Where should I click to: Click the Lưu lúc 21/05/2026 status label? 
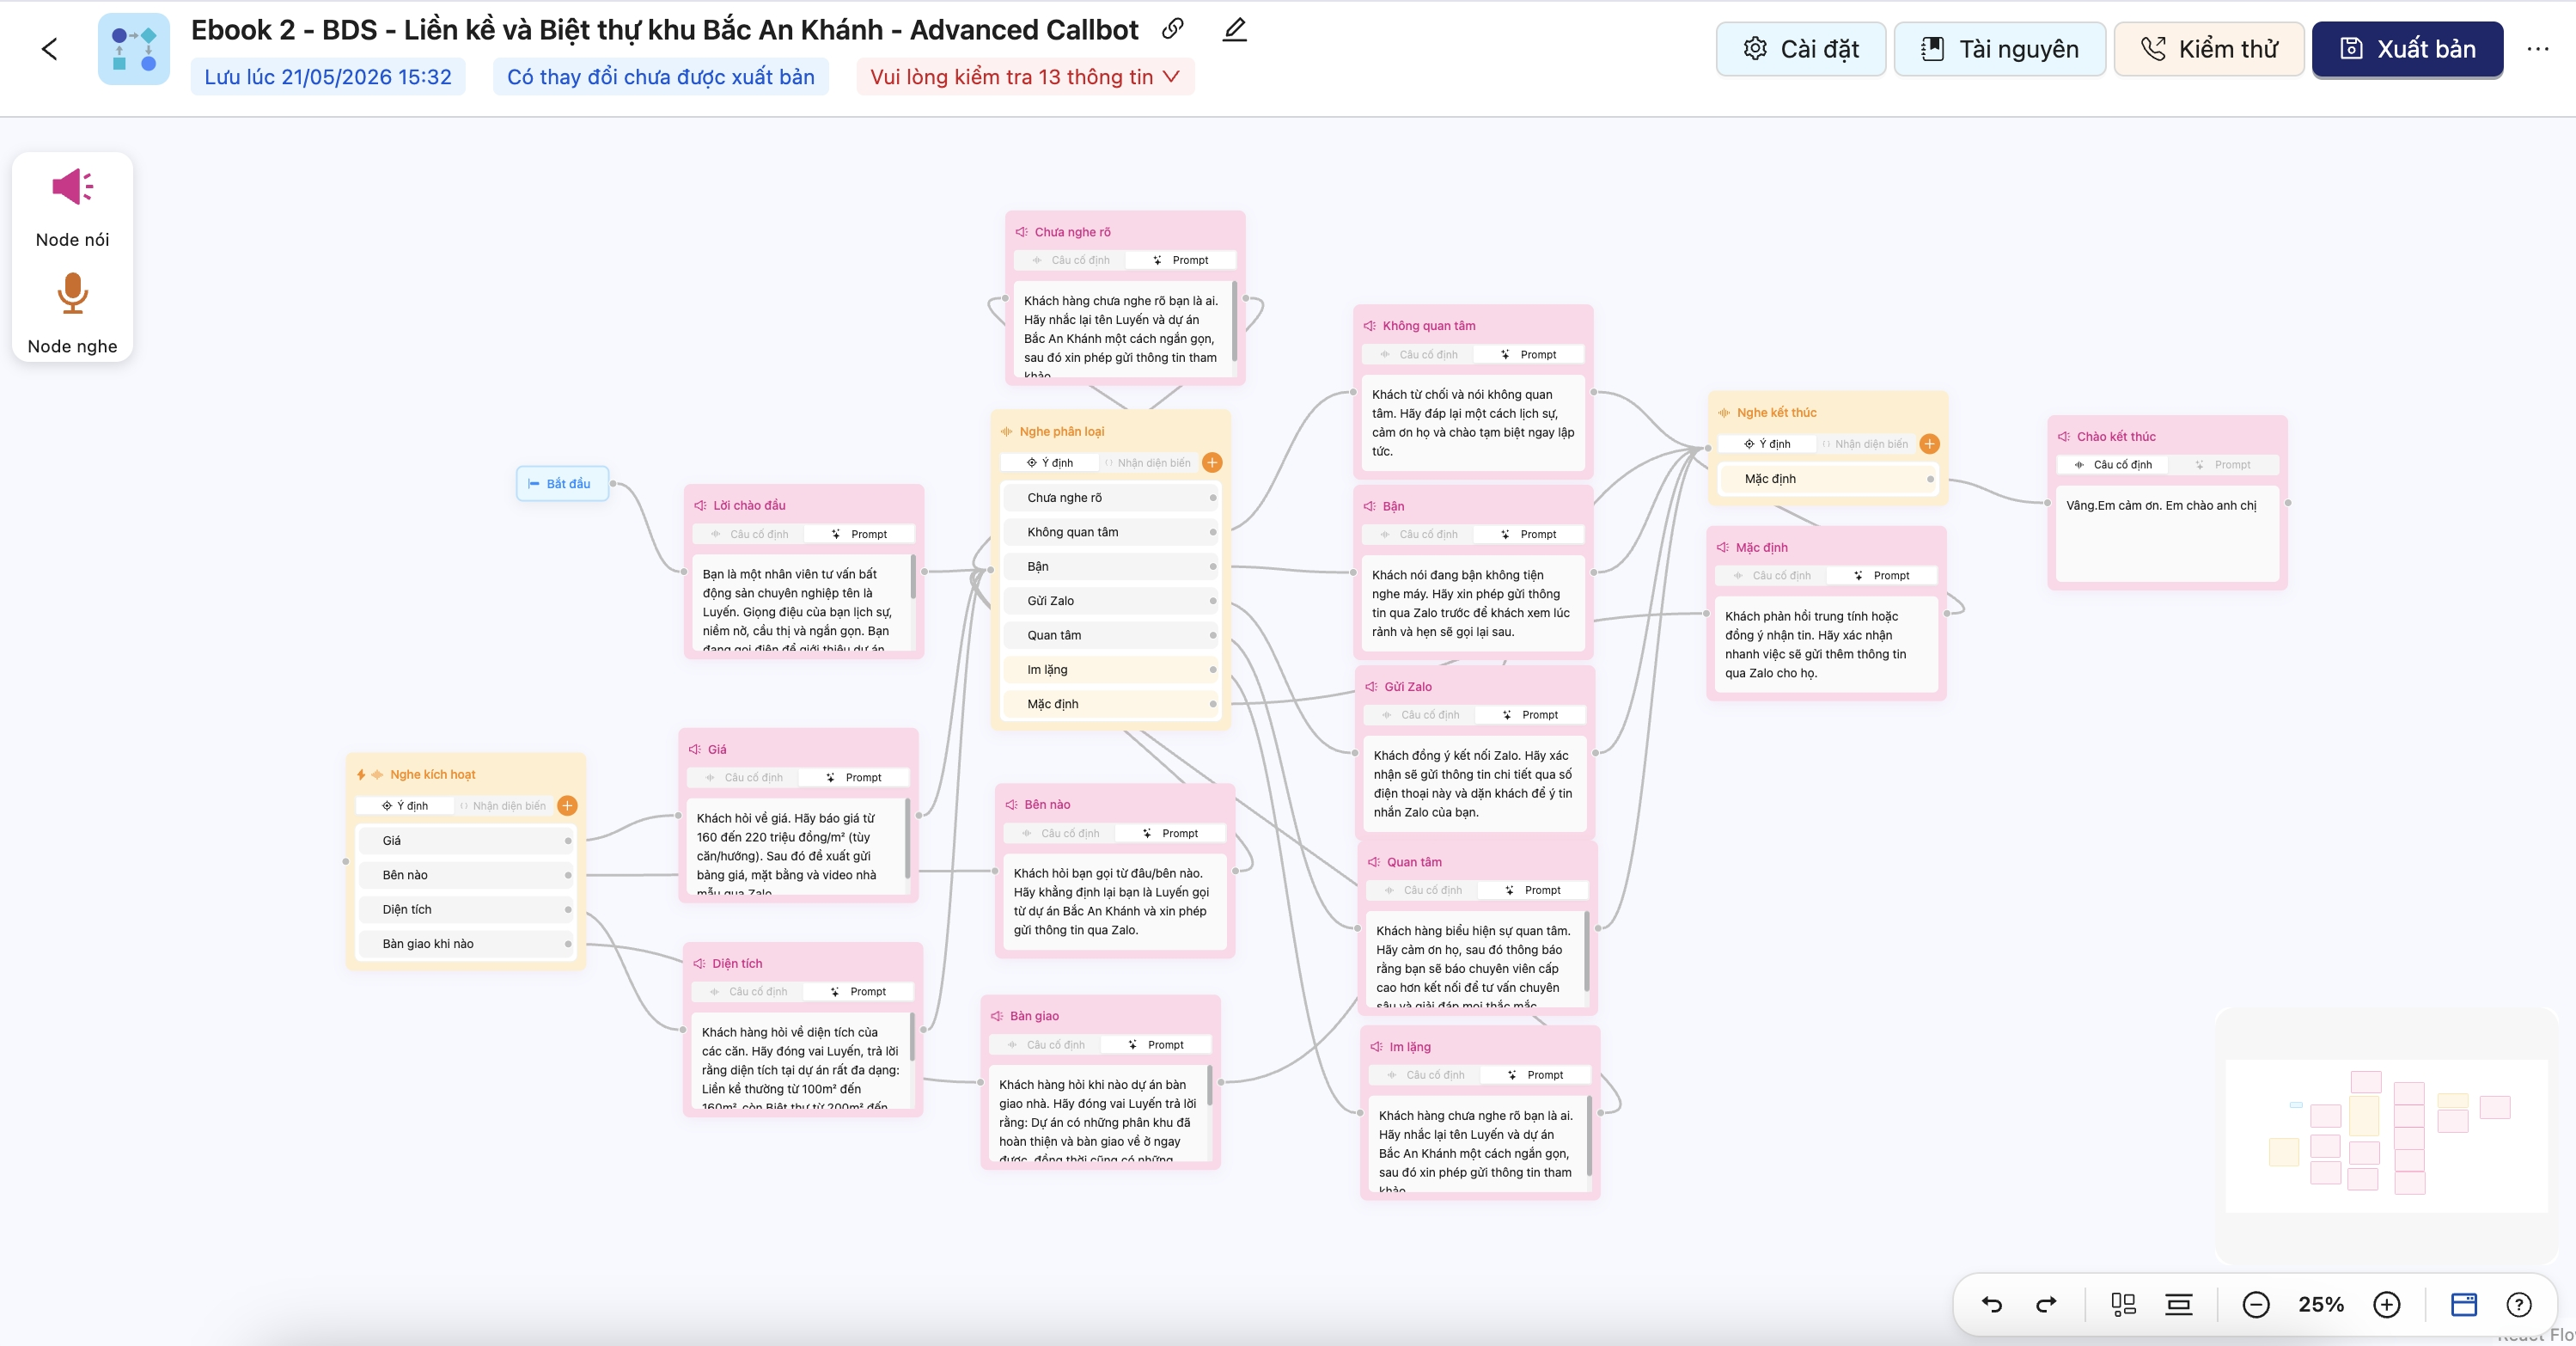click(x=328, y=77)
